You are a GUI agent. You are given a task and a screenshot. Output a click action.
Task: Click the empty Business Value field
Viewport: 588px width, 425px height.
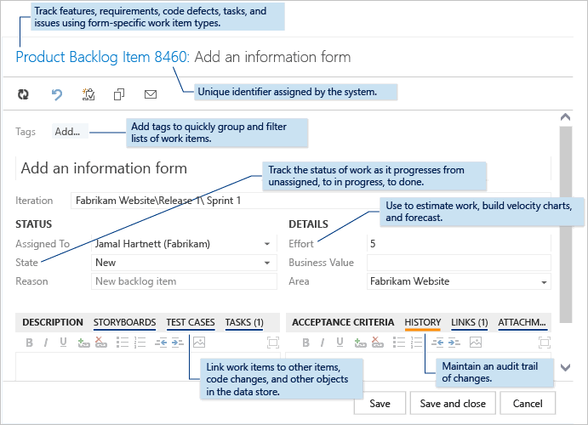coord(459,263)
